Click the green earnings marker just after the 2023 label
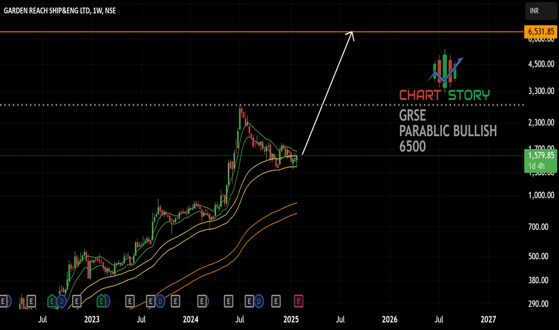This screenshot has height=330, width=559. point(101,301)
